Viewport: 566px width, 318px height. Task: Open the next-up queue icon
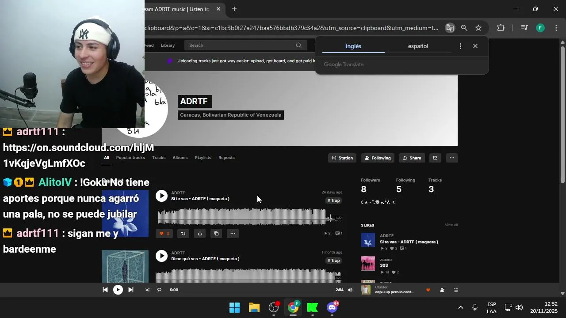pos(456,290)
